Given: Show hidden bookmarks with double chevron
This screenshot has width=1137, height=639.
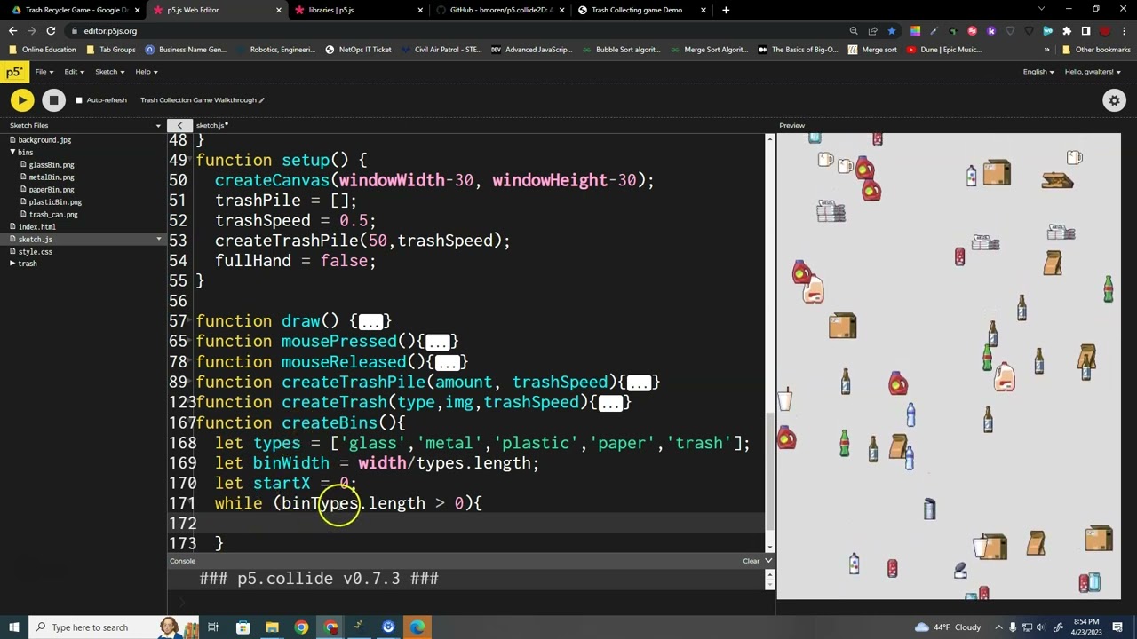Looking at the screenshot, I should tap(1046, 50).
